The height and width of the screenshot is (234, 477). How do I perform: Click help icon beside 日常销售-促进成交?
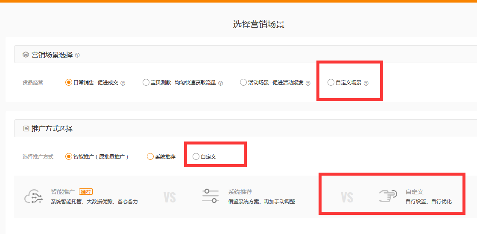(123, 83)
